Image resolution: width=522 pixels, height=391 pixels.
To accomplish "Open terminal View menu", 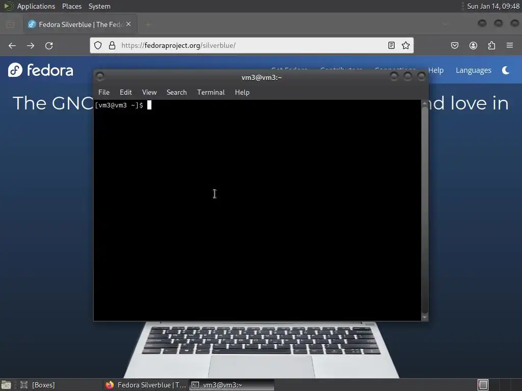I will point(149,92).
